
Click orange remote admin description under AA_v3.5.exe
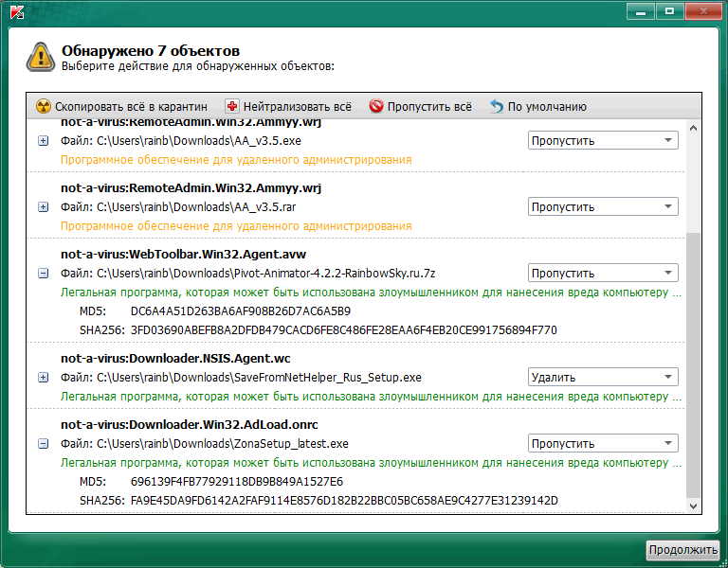click(x=236, y=160)
